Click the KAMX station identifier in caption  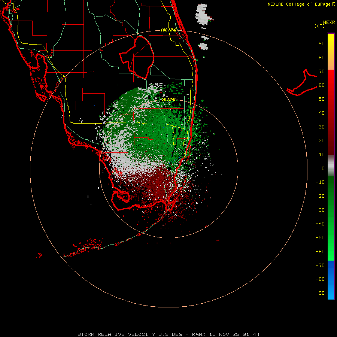pos(198,334)
